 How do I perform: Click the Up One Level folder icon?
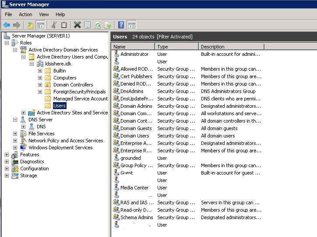pyautogui.click(x=30, y=25)
